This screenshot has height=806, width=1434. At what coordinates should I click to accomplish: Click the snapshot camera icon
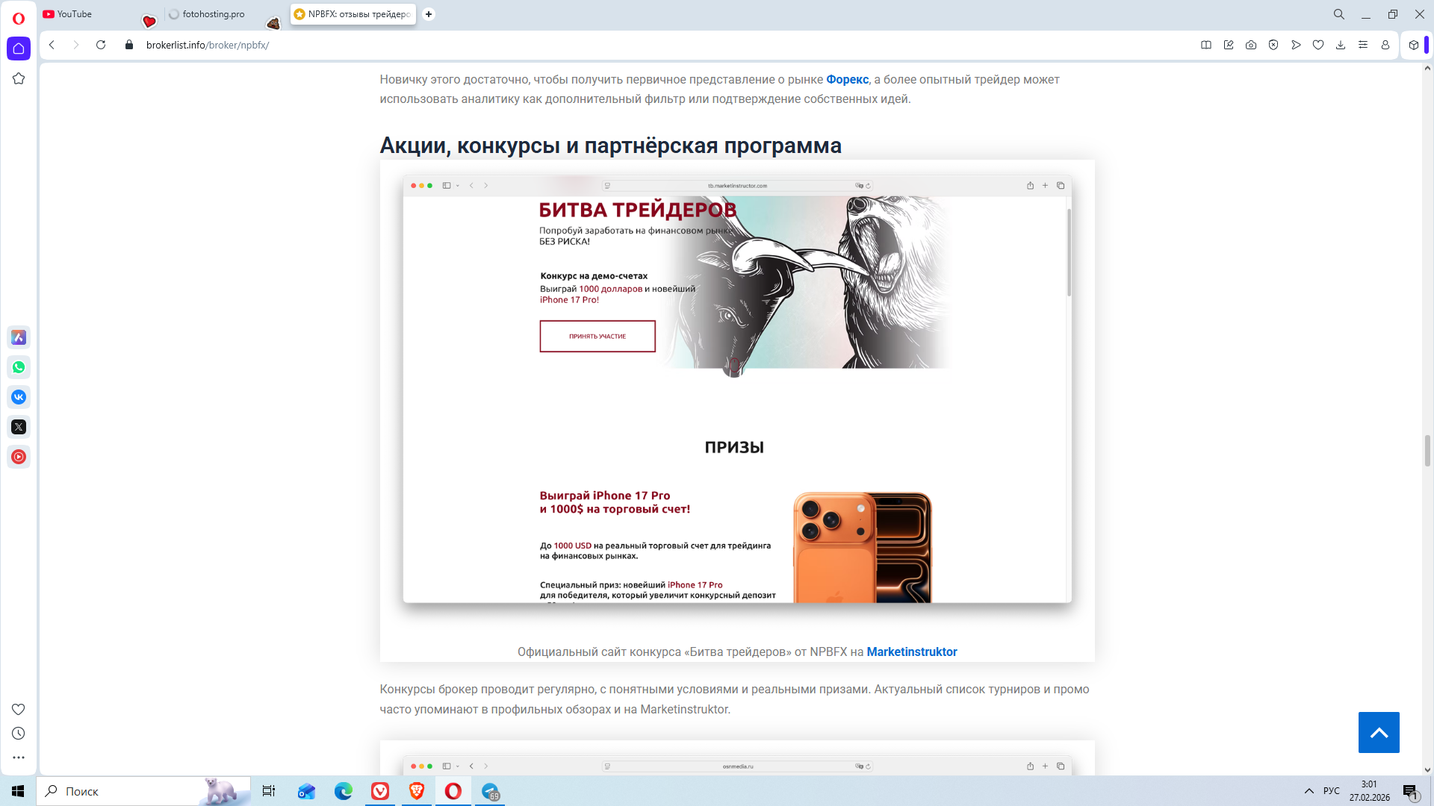pyautogui.click(x=1250, y=45)
